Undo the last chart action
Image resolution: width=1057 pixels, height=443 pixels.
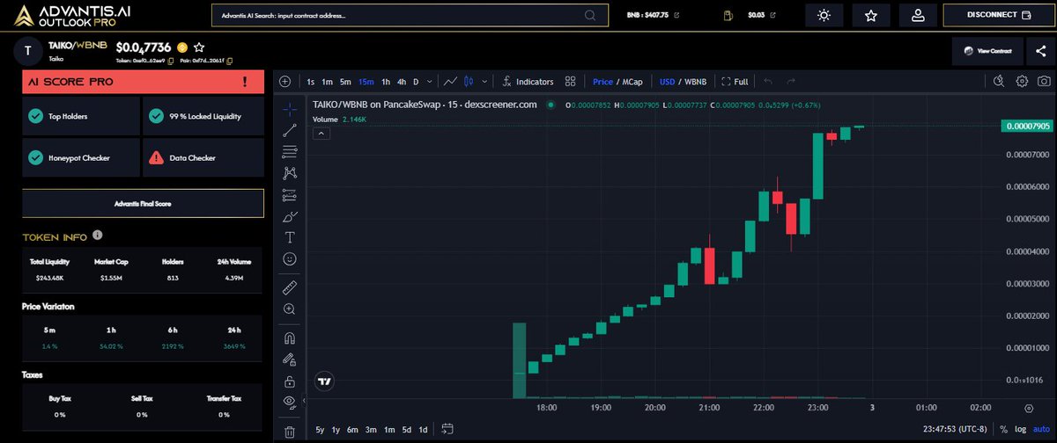[768, 82]
